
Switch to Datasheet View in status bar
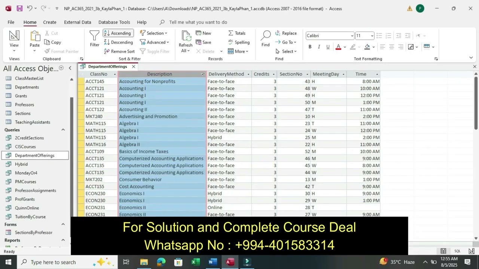[x=443, y=251]
